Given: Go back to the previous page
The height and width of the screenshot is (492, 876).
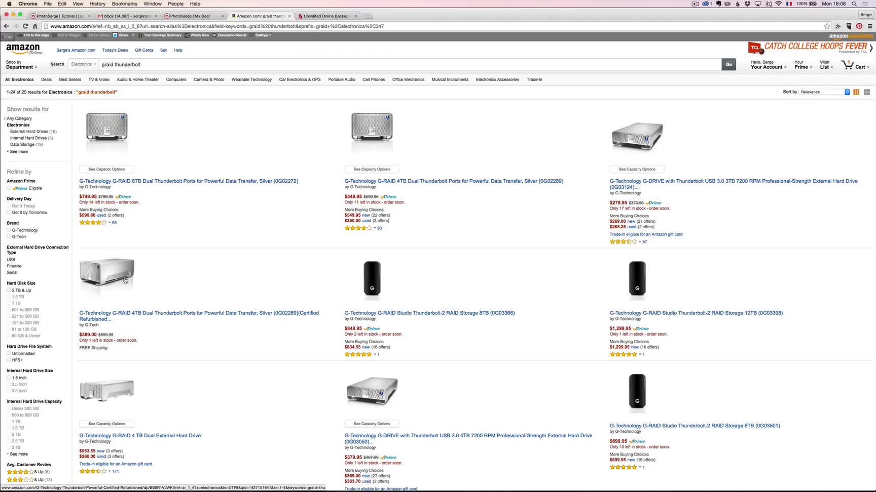Looking at the screenshot, I should click(x=6, y=26).
